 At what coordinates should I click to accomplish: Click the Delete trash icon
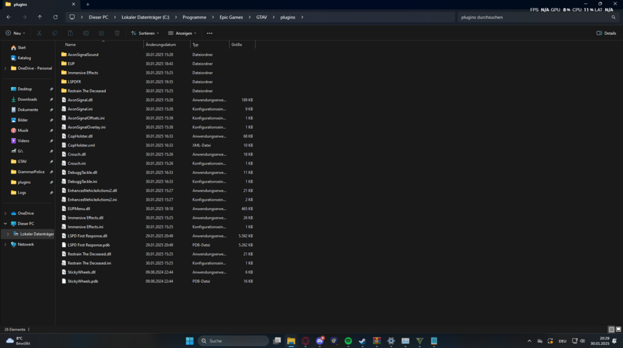117,34
